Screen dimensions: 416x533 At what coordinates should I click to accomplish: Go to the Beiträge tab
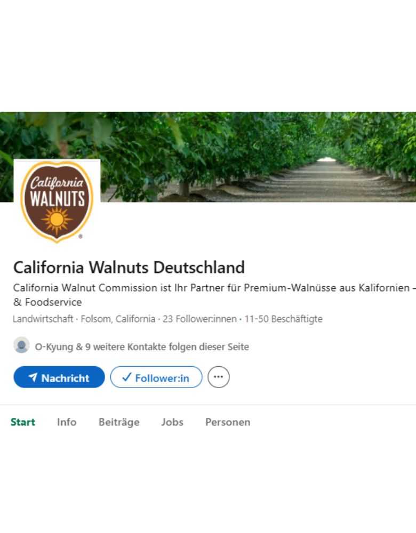pyautogui.click(x=119, y=422)
